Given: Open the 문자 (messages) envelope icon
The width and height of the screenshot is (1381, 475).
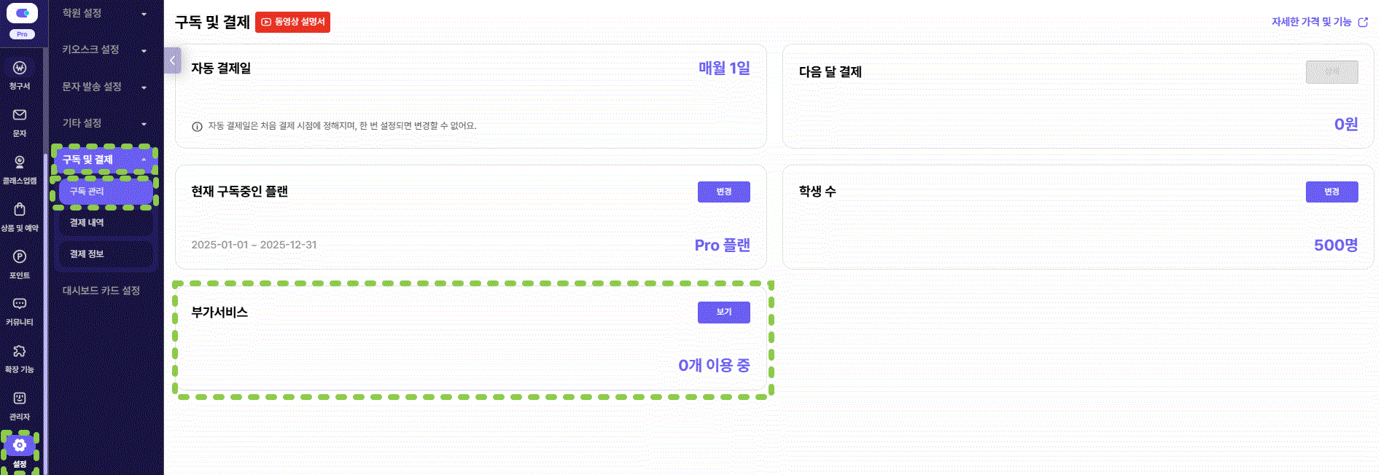Looking at the screenshot, I should 20,116.
